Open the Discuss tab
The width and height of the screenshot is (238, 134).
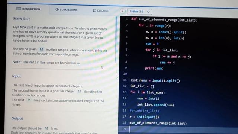click(101, 10)
